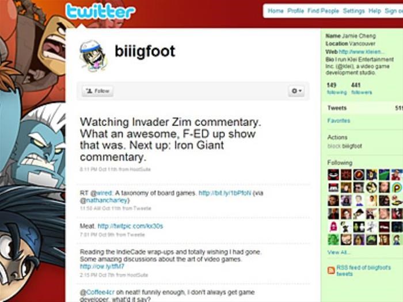Click first avatar in Following grid
The height and width of the screenshot is (302, 403).
333,175
